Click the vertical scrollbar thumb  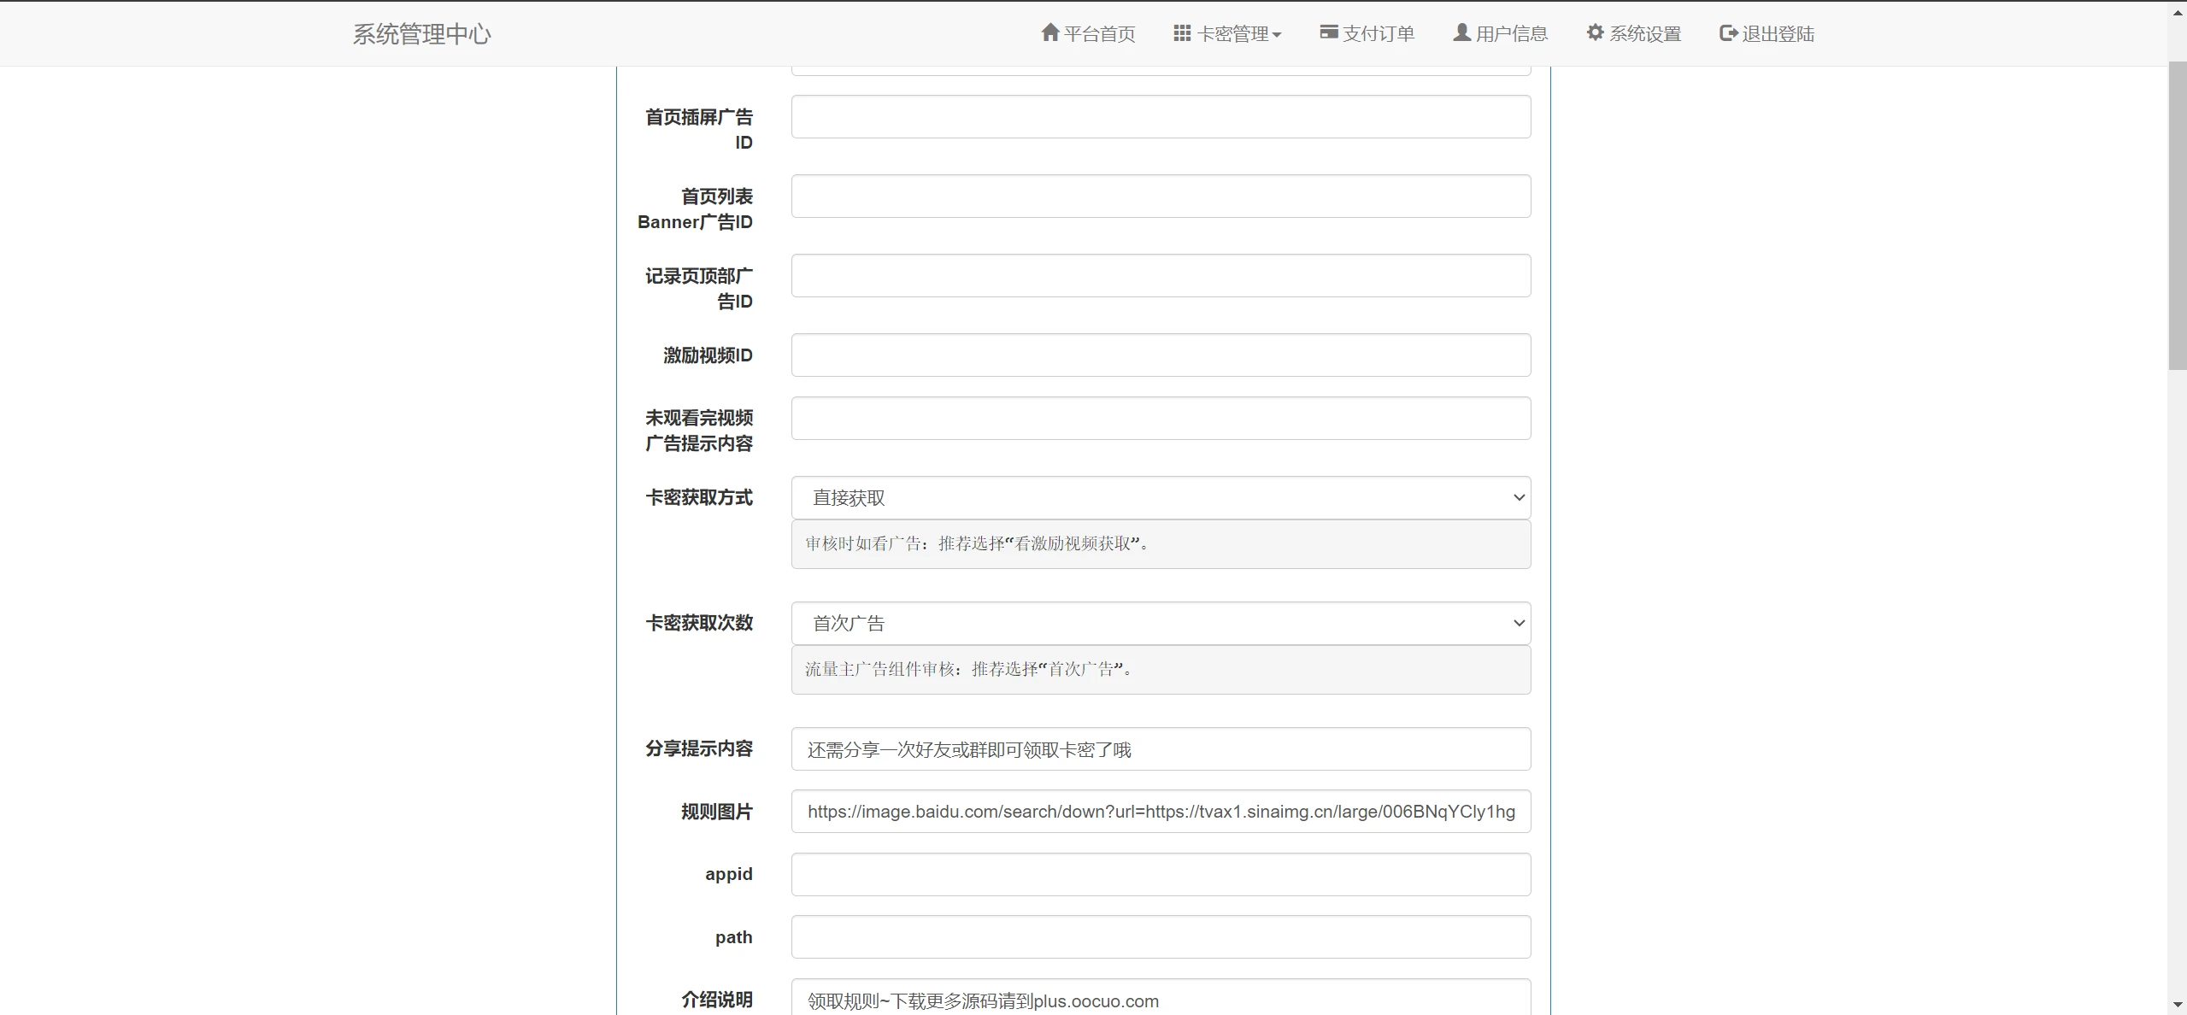point(2177,214)
